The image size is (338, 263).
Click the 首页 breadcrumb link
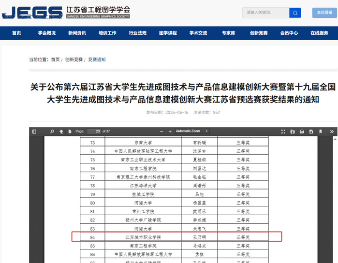[55, 59]
